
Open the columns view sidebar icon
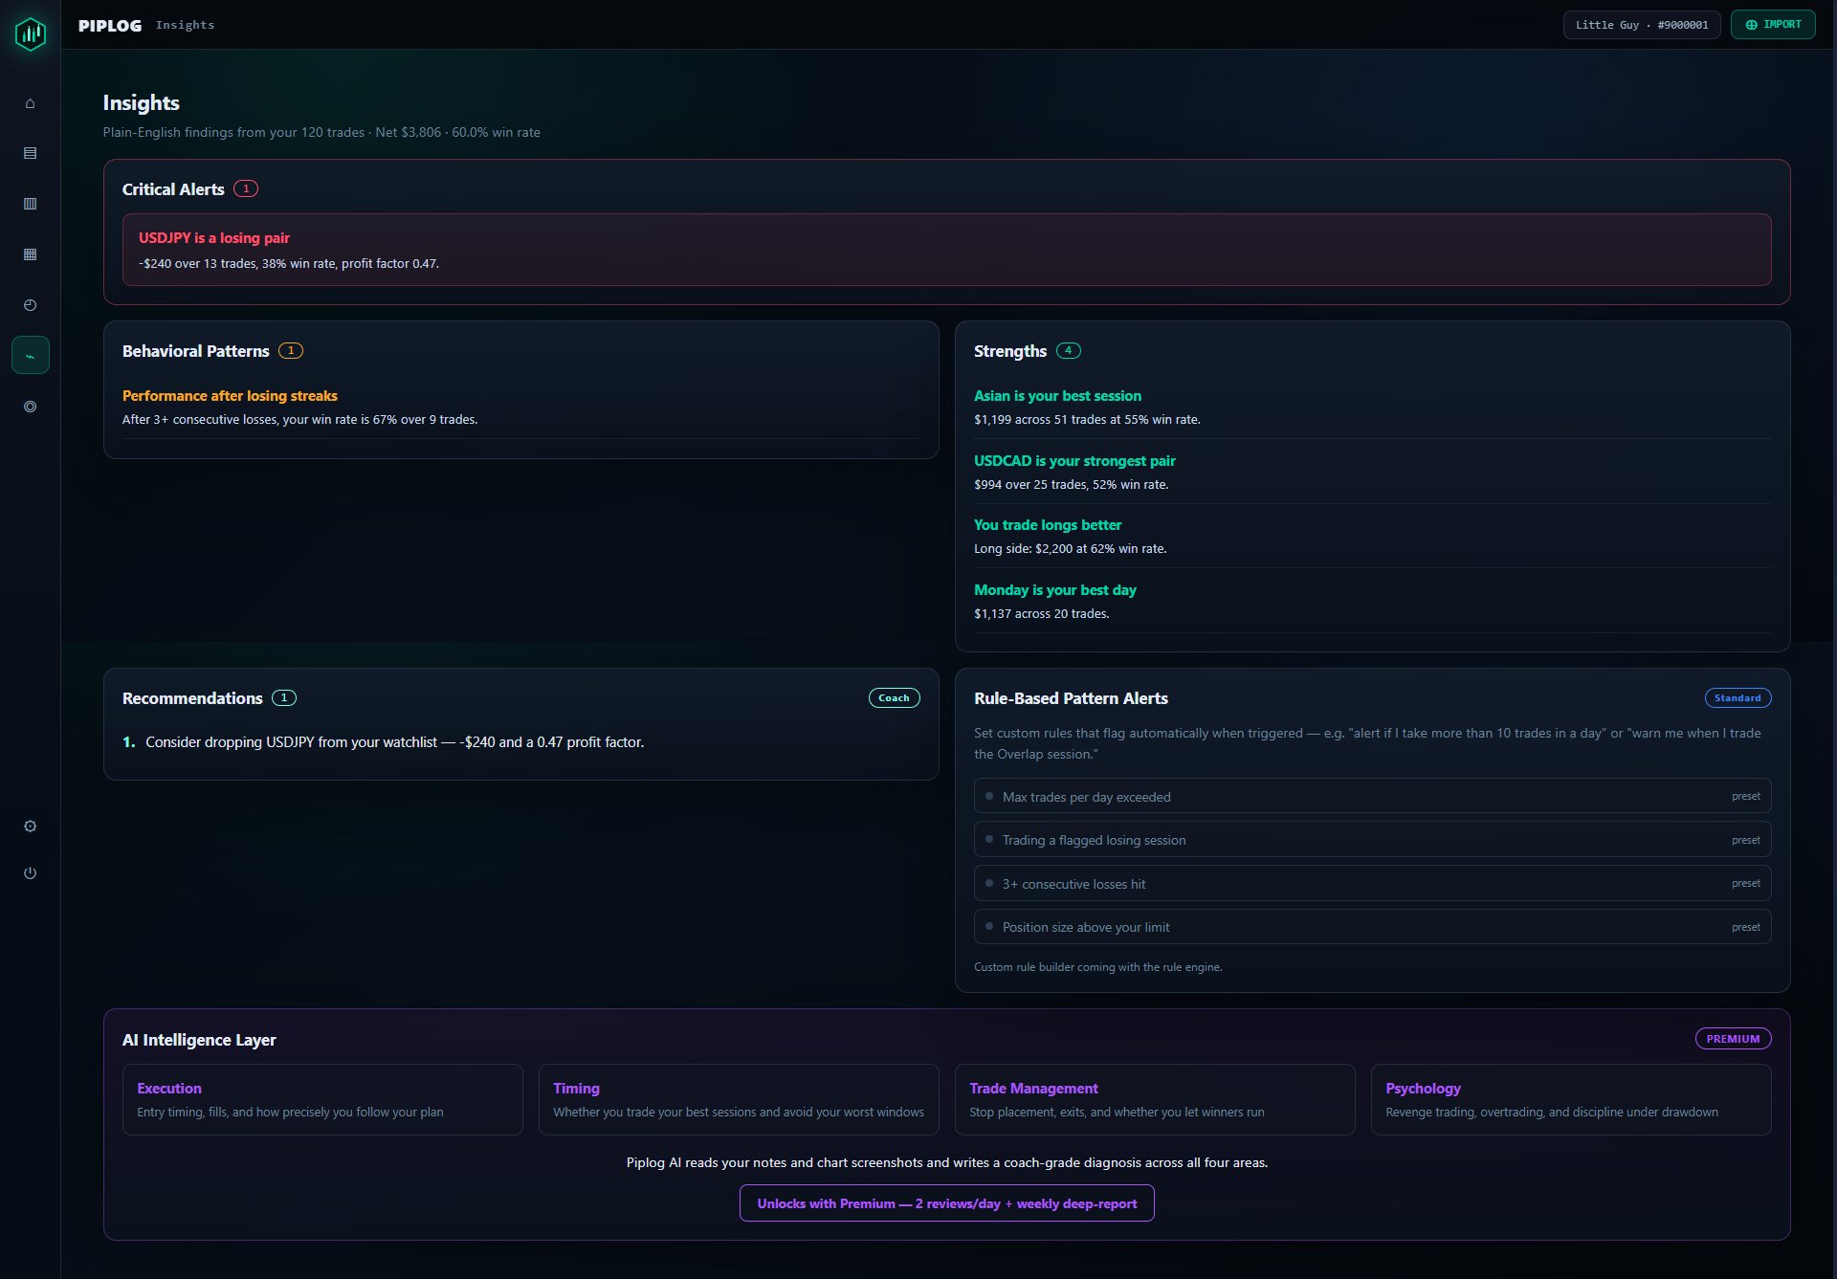click(x=31, y=204)
